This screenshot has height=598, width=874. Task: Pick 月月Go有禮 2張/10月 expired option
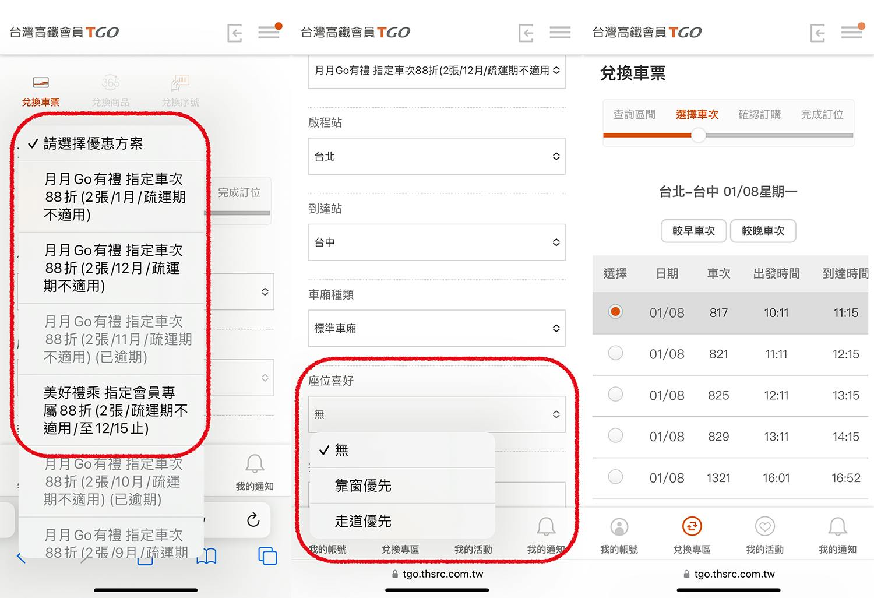(x=112, y=481)
